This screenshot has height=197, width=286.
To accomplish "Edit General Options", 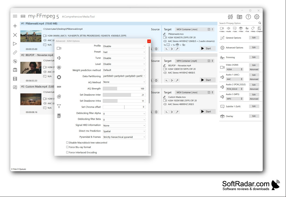I will [x=254, y=38].
